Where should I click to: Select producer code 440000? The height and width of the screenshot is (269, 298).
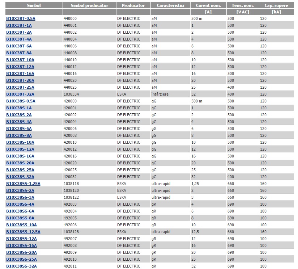(x=70, y=18)
